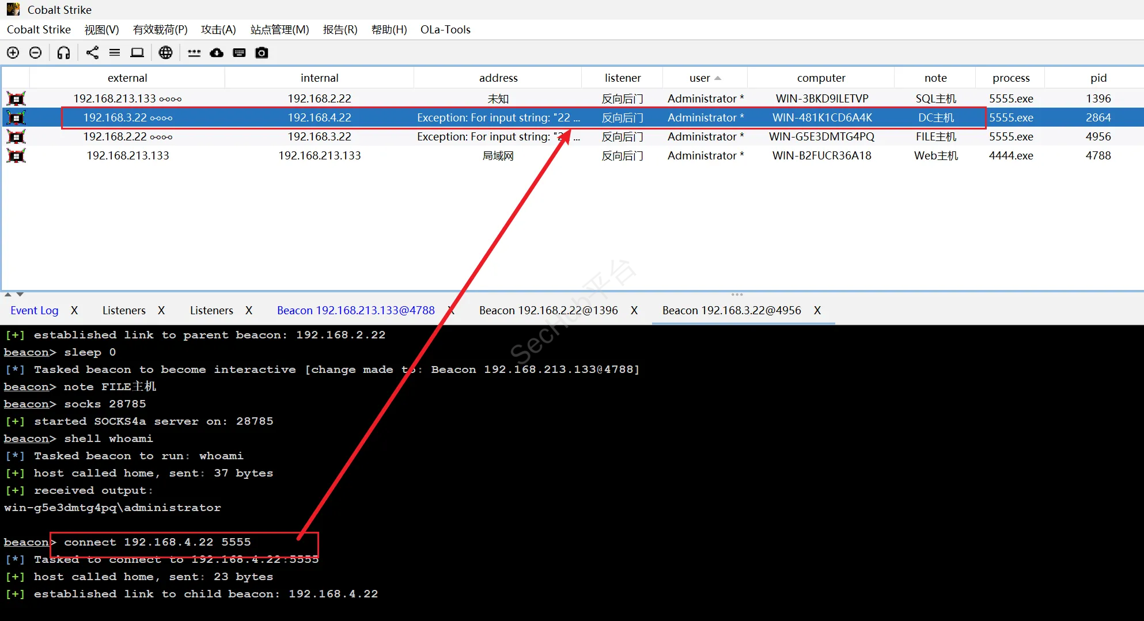
Task: Open the 有效载荷(P) menu
Action: click(x=160, y=29)
